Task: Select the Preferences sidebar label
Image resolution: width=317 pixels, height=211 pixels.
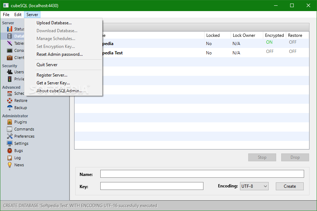Action: point(24,136)
